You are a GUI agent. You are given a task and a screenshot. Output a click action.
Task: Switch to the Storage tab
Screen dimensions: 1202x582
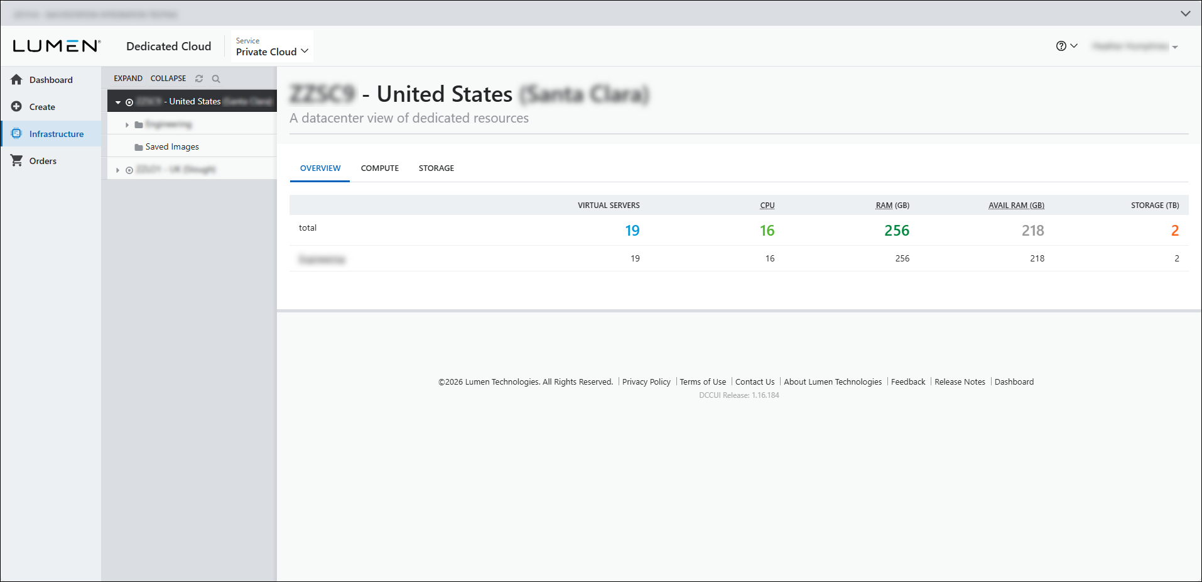pyautogui.click(x=436, y=168)
